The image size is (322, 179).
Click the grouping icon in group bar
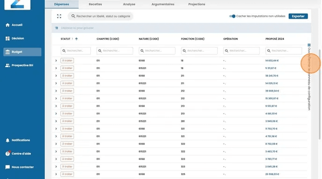click(57, 28)
